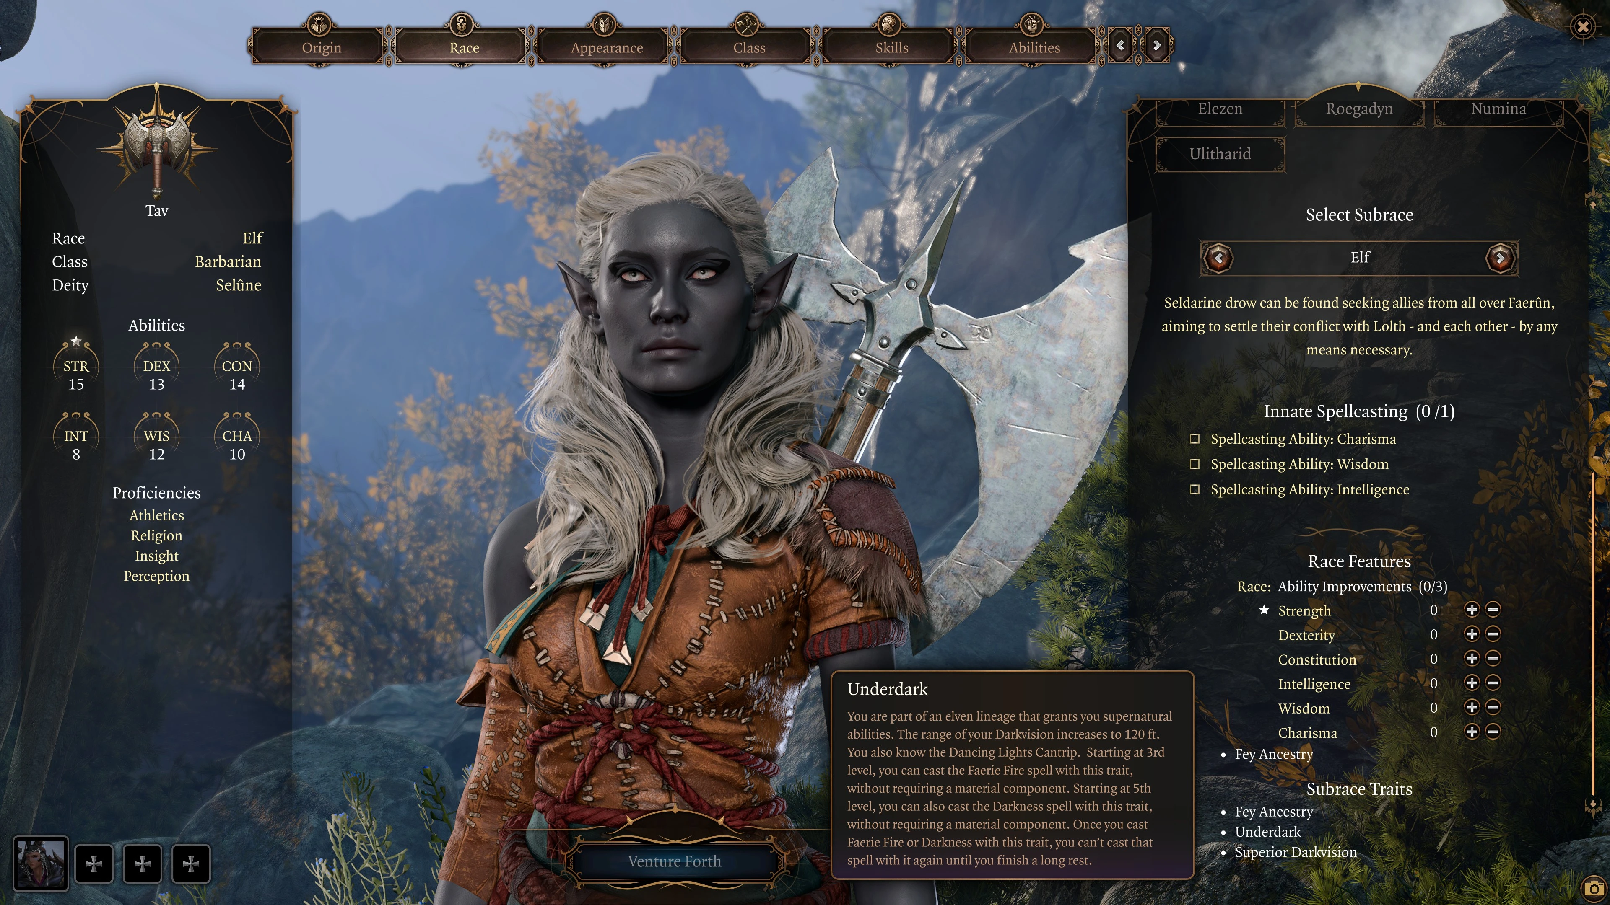Select the Numina race option
Screen dimensions: 1610x905
(1499, 108)
